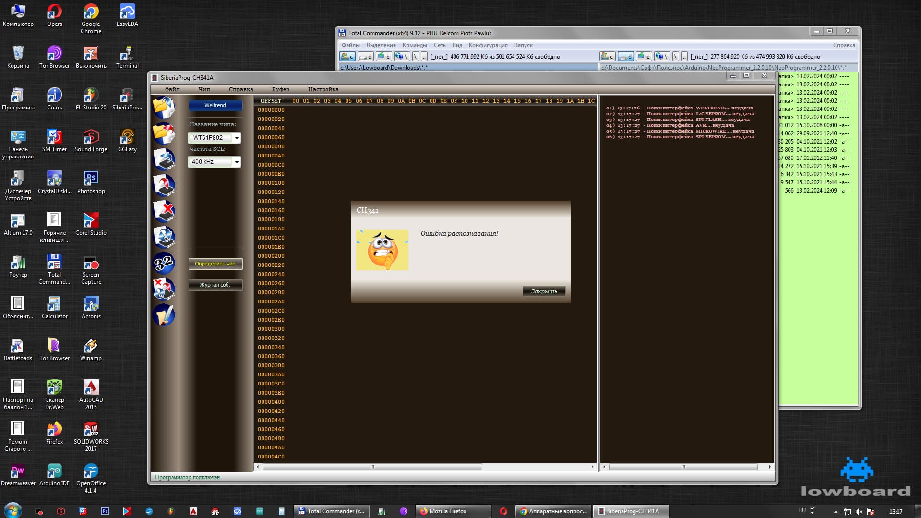Click the Определить чип button
921x518 pixels.
click(x=215, y=264)
